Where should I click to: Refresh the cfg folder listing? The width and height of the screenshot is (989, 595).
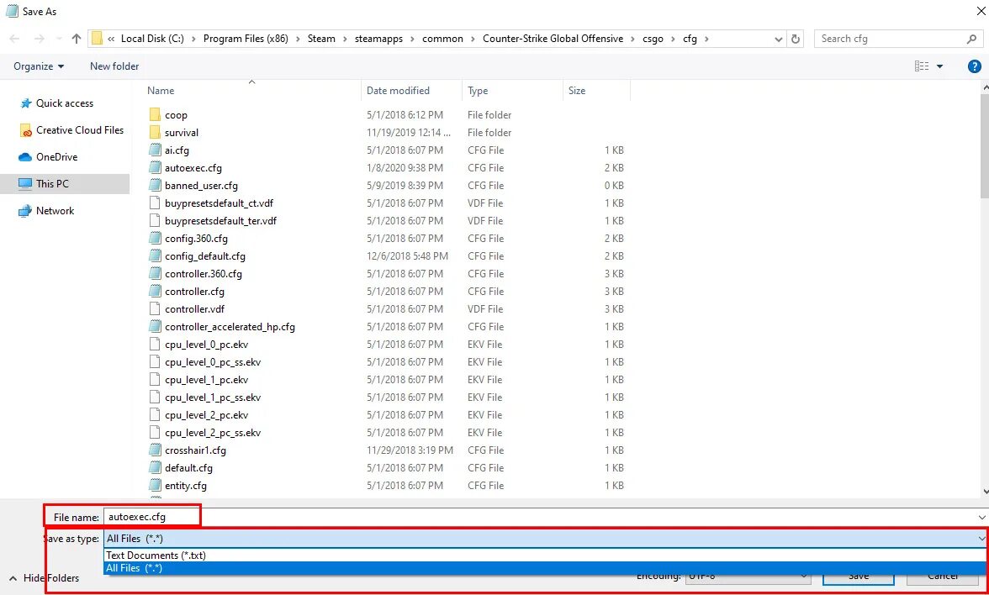(796, 39)
